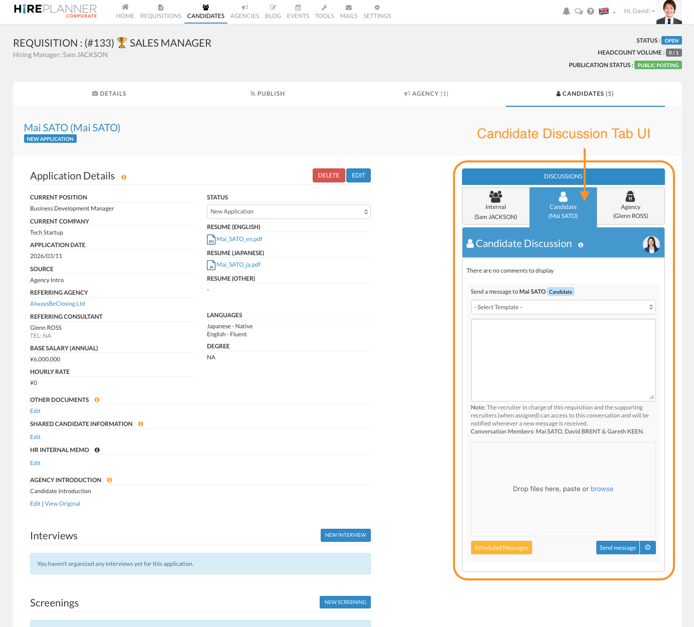Click info icon beside Application Details
Viewport: 694px width, 627px height.
point(124,177)
